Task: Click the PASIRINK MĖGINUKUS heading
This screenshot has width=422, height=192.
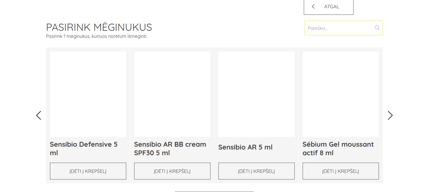Action: [99, 27]
